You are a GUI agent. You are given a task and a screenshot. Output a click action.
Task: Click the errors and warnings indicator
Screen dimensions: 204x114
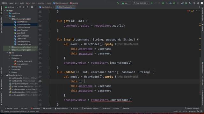191,11
